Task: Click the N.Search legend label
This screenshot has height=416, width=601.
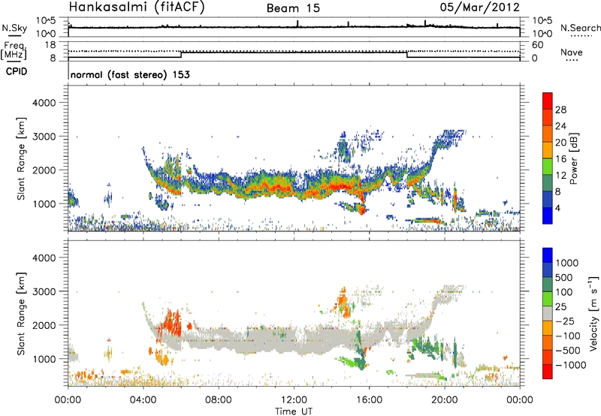Action: click(581, 28)
